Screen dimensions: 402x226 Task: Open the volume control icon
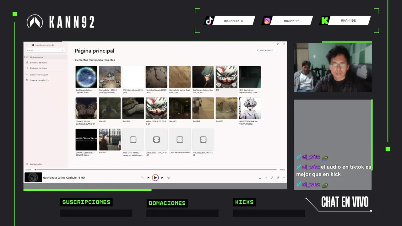tap(266, 178)
